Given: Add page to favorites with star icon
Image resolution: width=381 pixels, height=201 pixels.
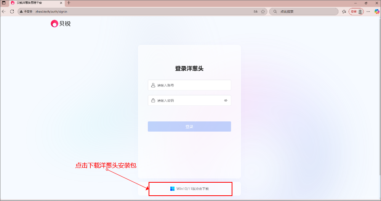Looking at the screenshot, I should click(x=263, y=11).
